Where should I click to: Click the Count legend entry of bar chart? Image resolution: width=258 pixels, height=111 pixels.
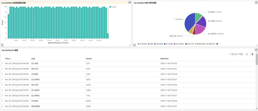113,7
